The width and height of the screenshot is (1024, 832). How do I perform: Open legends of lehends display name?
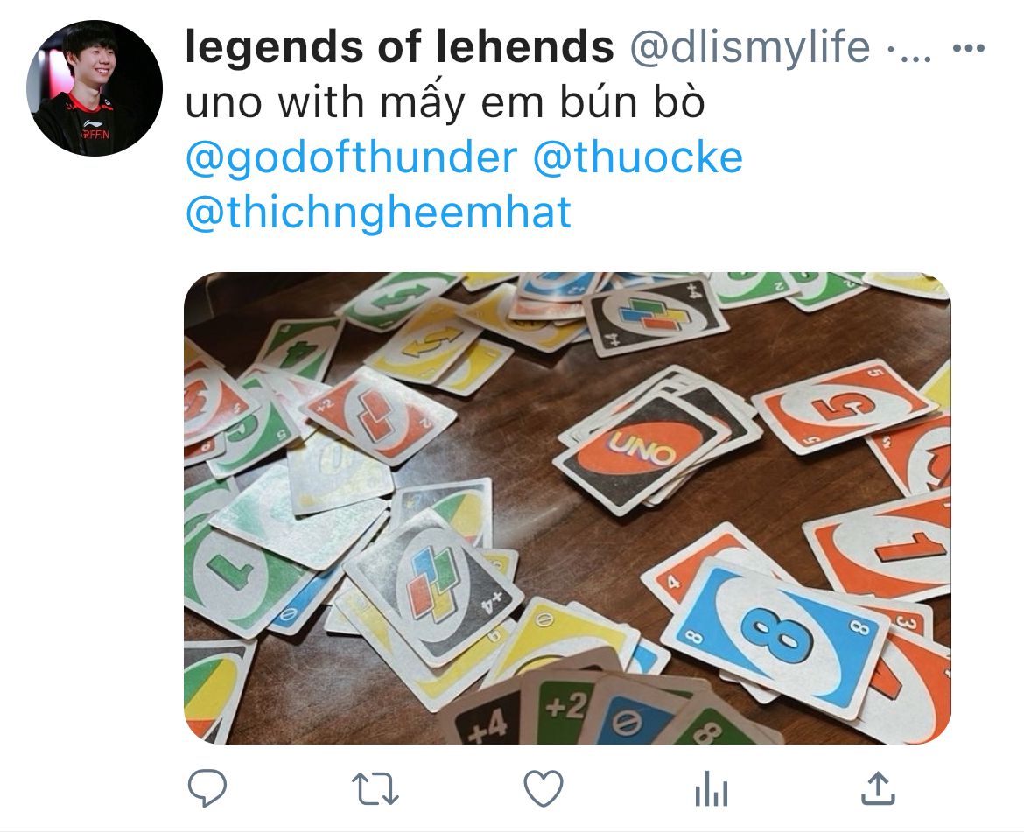pyautogui.click(x=400, y=46)
